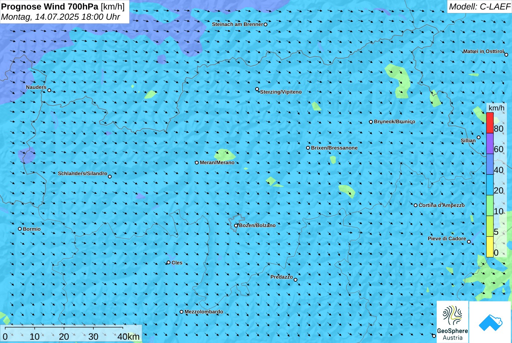Viewport: 512px width, 343px height.
Task: Click the 'Matrei in Osttirol' label text
Action: coord(483,51)
